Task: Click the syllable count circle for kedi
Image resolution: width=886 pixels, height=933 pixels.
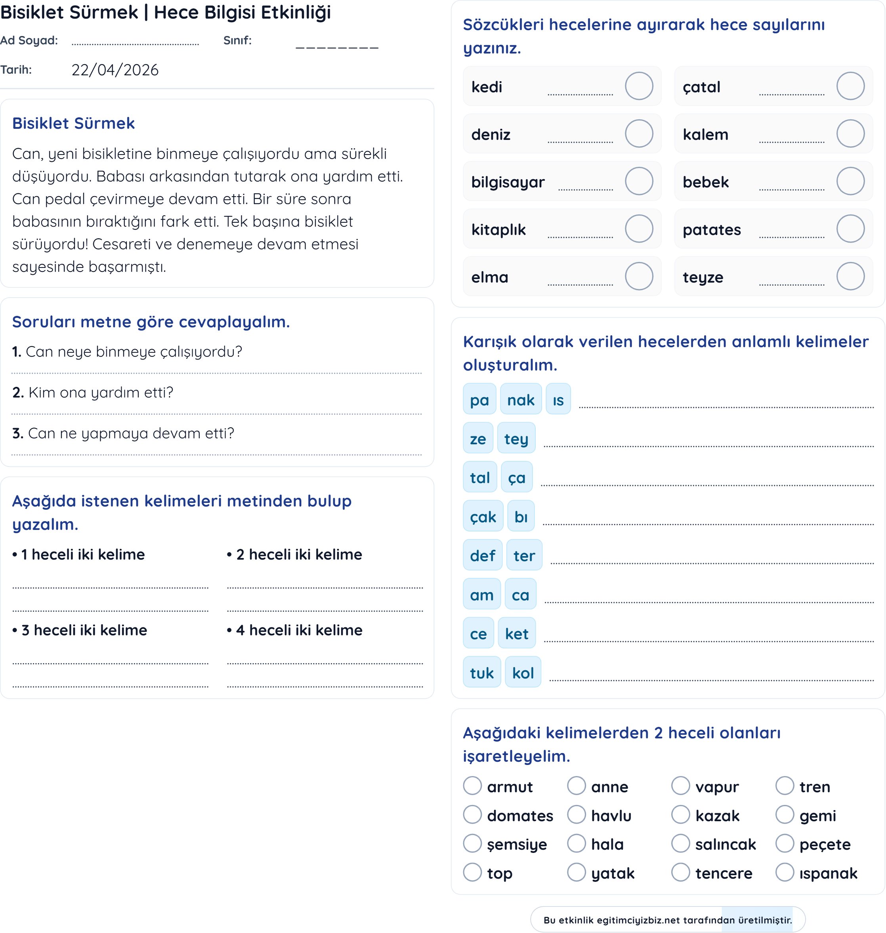Action: (x=639, y=86)
